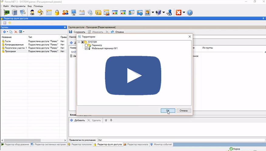The width and height of the screenshot is (266, 151).
Task: Open the Вид menu
Action: pos(29,6)
